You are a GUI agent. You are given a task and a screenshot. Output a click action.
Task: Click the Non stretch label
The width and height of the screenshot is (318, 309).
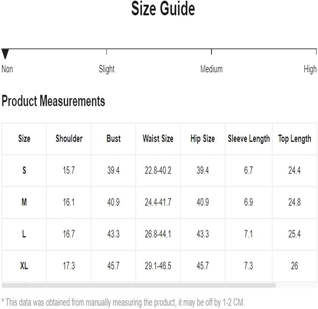coord(7,69)
